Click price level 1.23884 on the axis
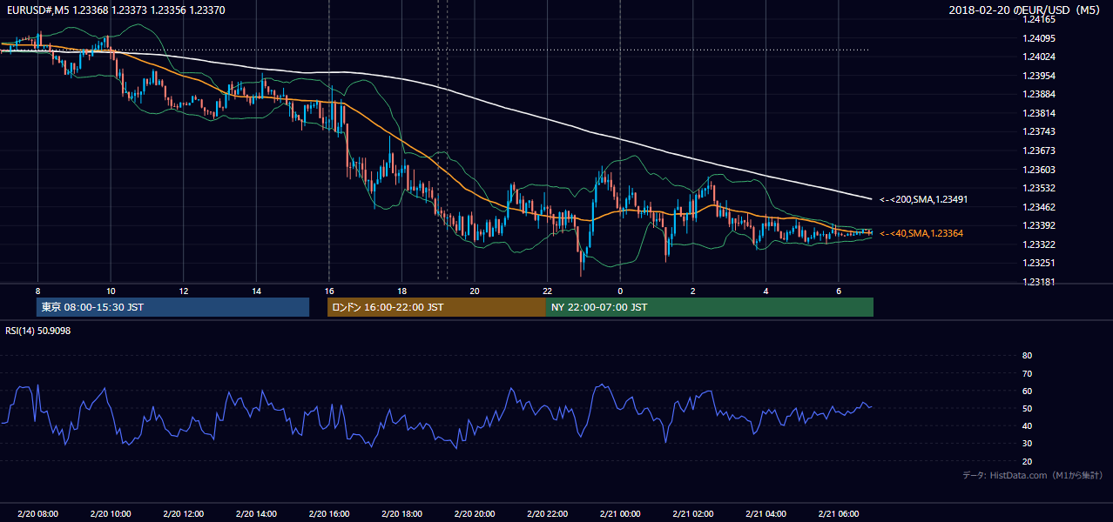 (1040, 94)
